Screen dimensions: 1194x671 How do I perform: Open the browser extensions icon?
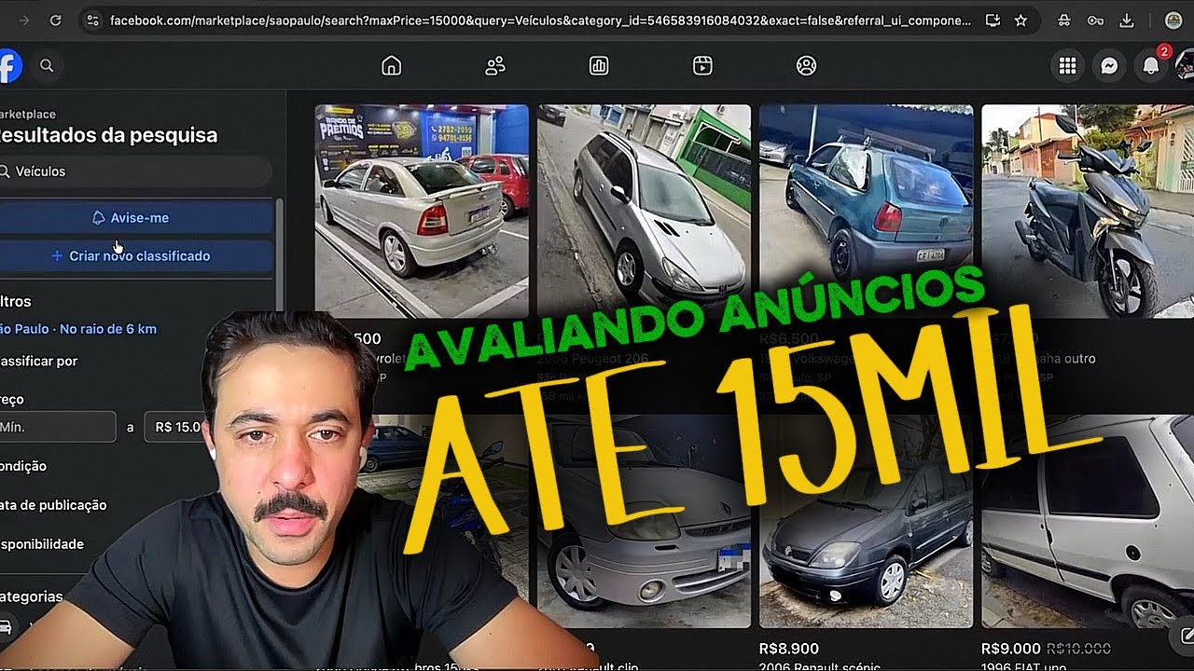coord(1065,20)
